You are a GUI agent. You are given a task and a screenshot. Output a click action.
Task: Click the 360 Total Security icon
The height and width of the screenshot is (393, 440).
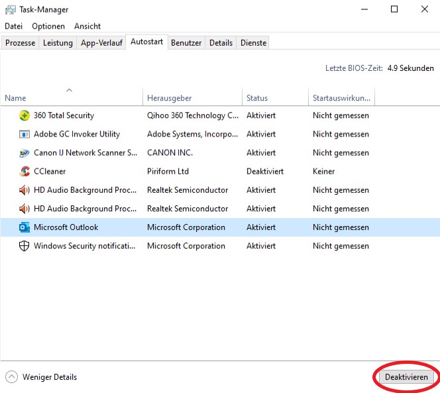[x=25, y=115]
